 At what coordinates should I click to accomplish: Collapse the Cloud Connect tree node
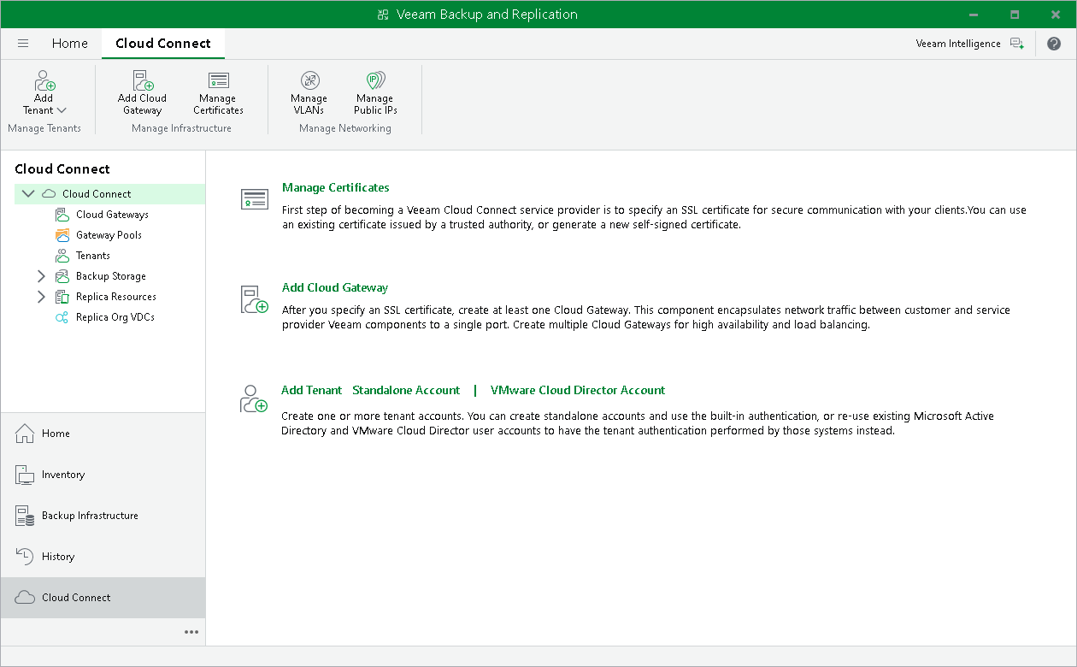(28, 193)
